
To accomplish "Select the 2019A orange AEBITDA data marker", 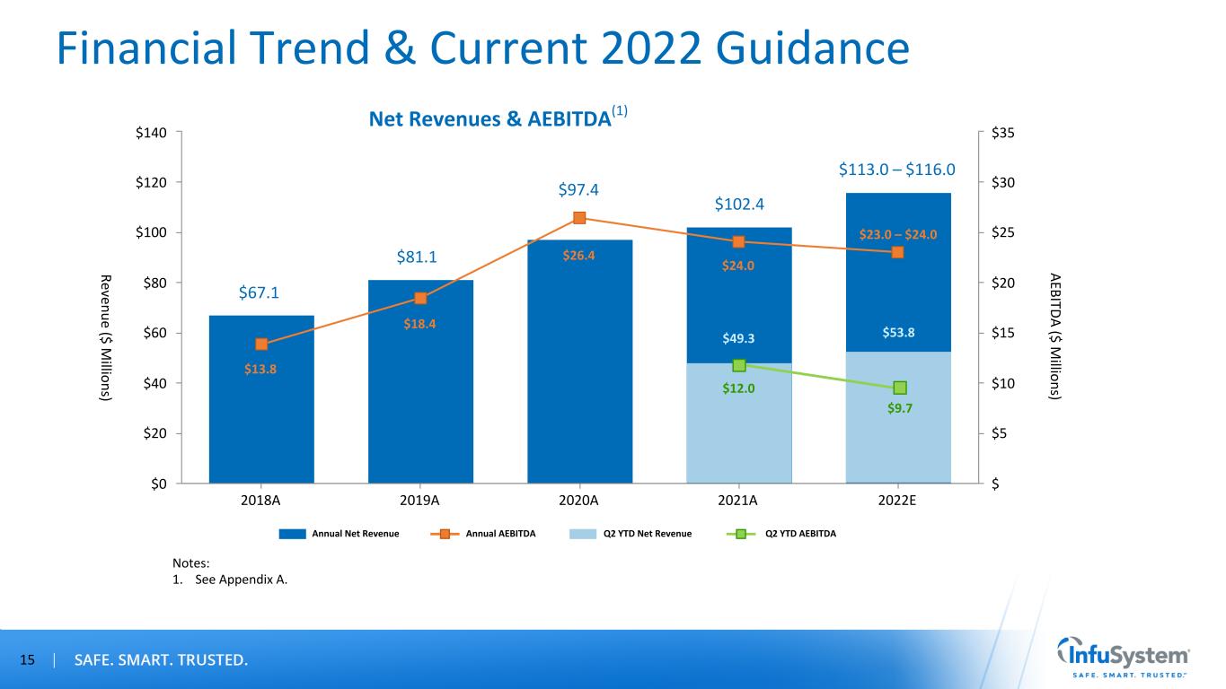I will [x=420, y=298].
